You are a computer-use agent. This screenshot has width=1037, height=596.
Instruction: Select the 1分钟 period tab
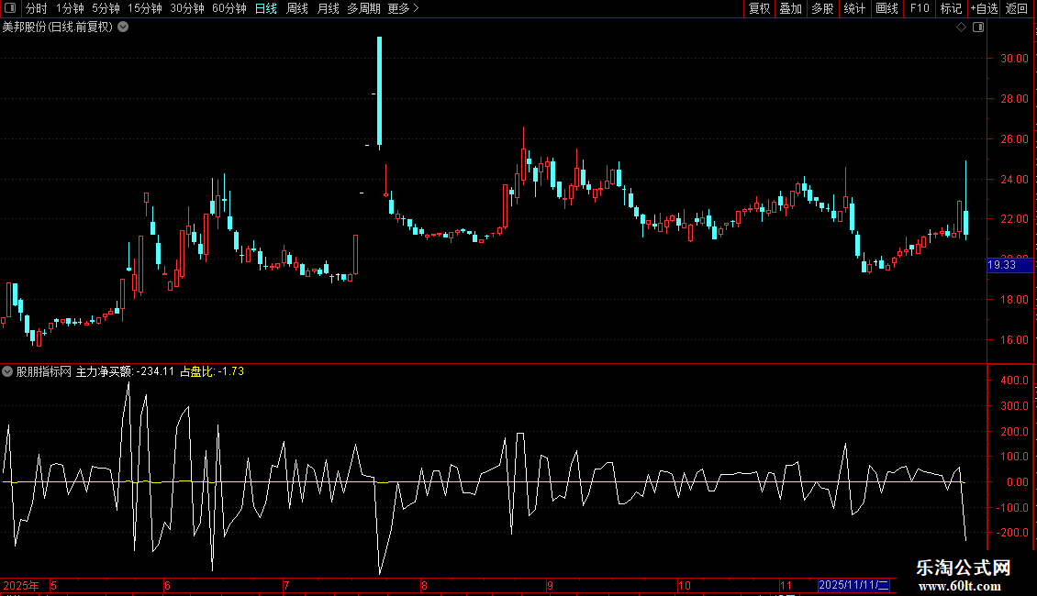tap(70, 8)
